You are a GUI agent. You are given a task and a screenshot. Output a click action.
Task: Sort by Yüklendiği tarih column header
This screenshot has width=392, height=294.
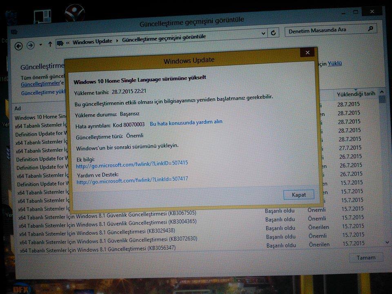356,94
